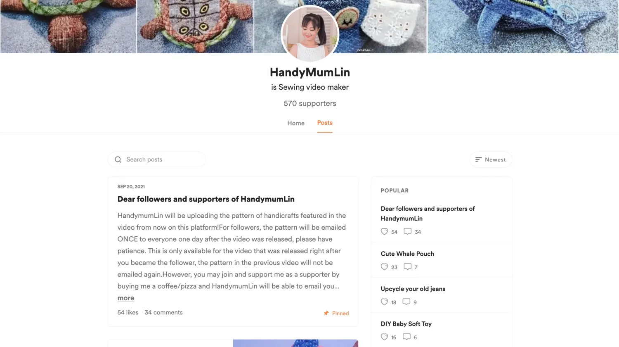Open the pinned post title Dear followers

tap(206, 199)
